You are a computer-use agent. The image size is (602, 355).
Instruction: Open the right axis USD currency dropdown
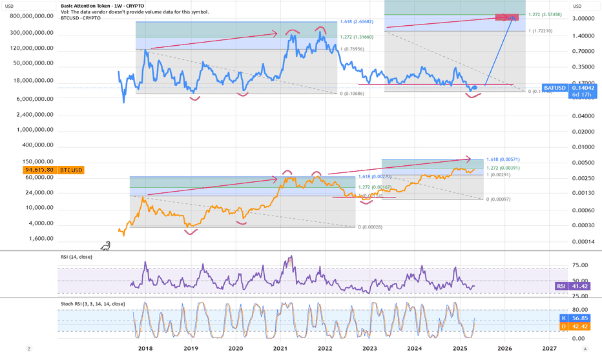pos(585,6)
